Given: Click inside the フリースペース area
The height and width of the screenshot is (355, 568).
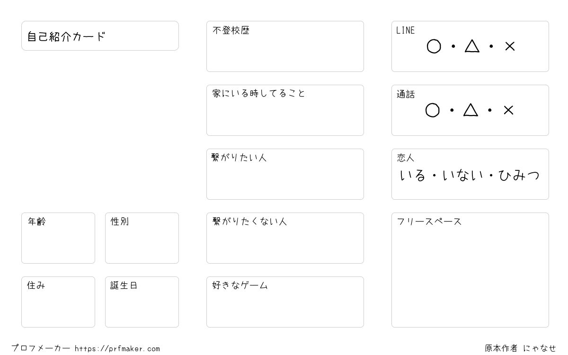Looking at the screenshot, I should tap(470, 270).
